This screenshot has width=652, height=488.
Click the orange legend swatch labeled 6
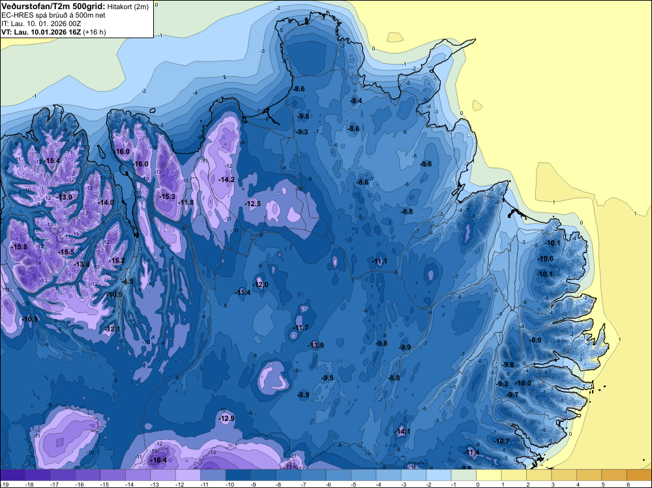click(x=639, y=475)
